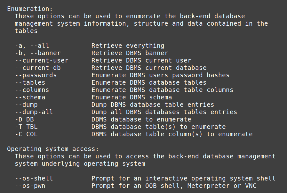This screenshot has width=287, height=193.
Task: Click the "-T TBL" option text
Action: click(26, 127)
